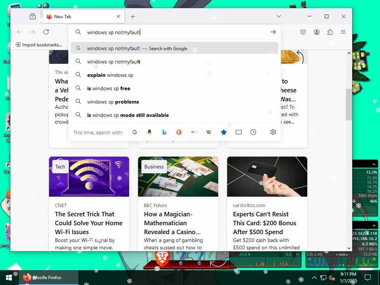Show hidden system tray icons

[314, 278]
